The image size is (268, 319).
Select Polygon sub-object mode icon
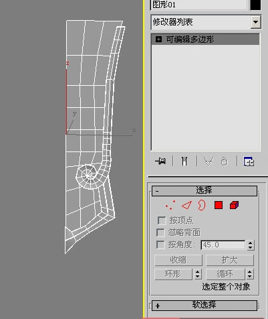pyautogui.click(x=219, y=205)
